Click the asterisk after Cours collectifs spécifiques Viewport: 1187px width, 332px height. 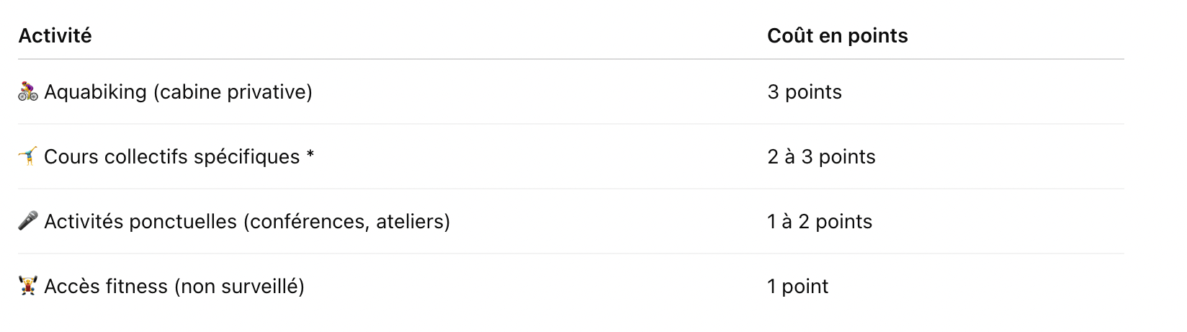[x=310, y=156]
